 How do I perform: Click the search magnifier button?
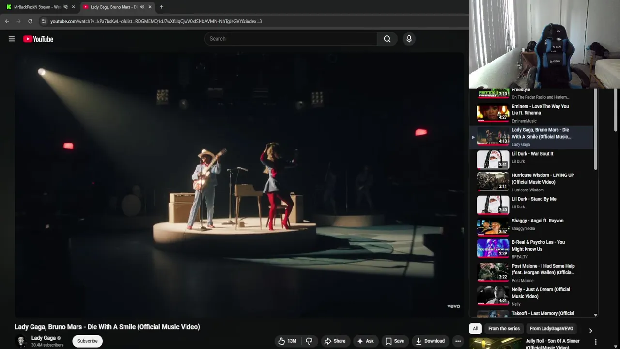387,39
